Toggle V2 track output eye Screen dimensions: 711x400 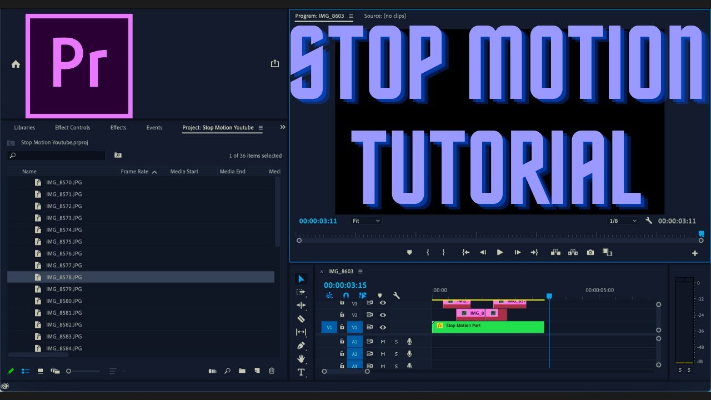383,315
